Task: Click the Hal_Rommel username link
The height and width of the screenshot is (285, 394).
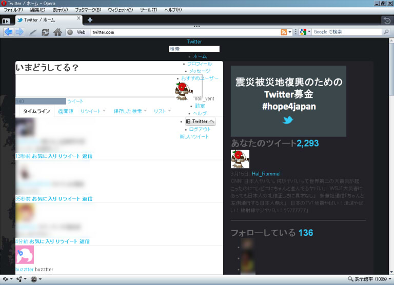Action: (x=266, y=174)
